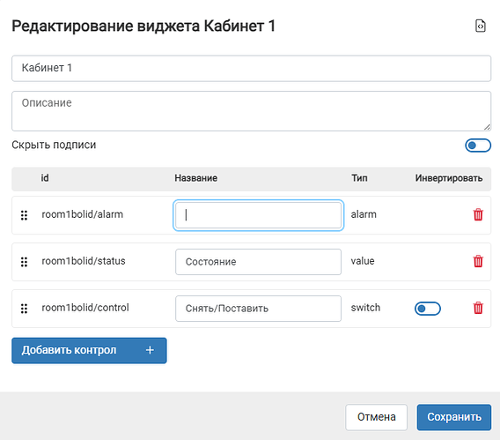
Task: Delete the room1bolid/control row
Action: pyautogui.click(x=478, y=308)
